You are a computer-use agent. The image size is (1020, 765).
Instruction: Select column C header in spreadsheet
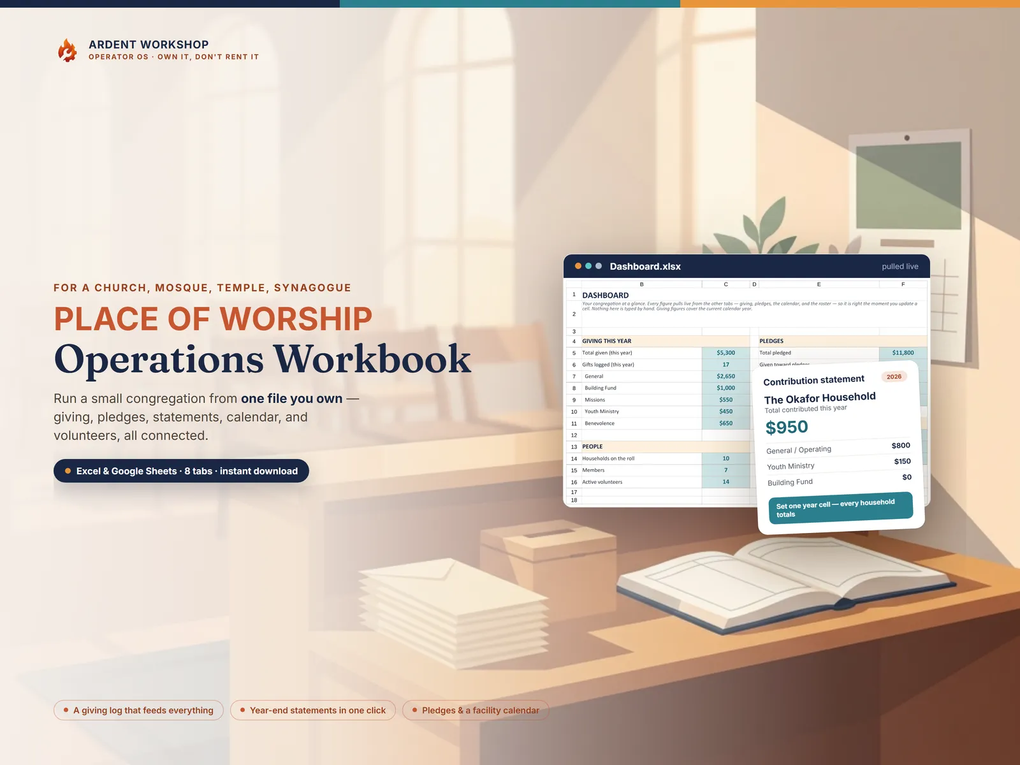click(x=725, y=284)
